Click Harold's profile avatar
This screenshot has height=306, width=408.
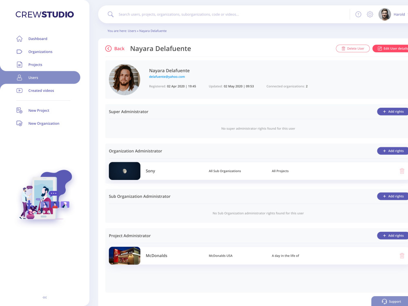point(385,14)
